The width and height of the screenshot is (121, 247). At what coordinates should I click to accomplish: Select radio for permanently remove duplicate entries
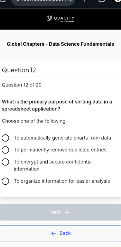tap(5, 150)
